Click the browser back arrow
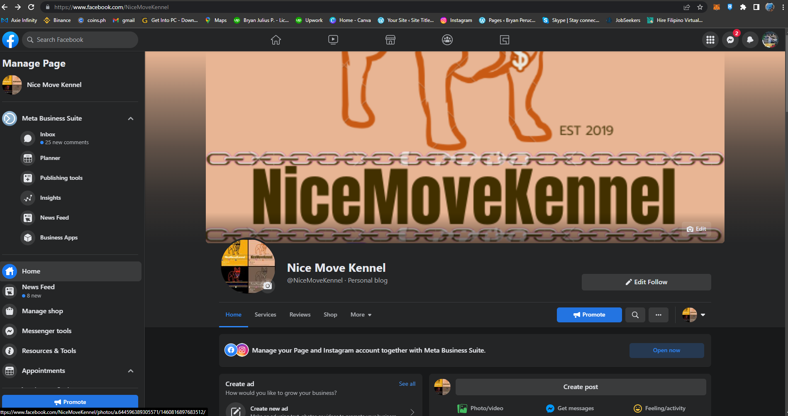The image size is (788, 416). tap(5, 7)
